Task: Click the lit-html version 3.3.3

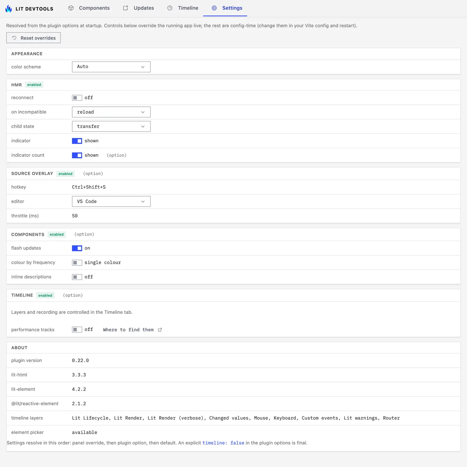Action: click(79, 375)
